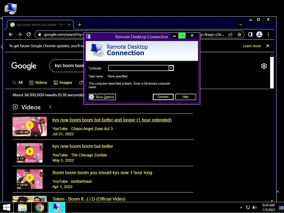Screen dimensions: 284x213
Task: Select the All search tab
Action: 17,82
